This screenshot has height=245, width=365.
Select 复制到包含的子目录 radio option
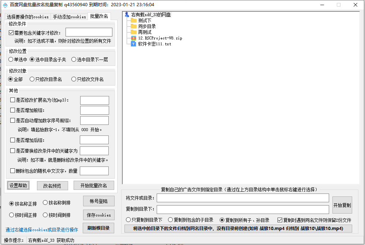click(191, 220)
